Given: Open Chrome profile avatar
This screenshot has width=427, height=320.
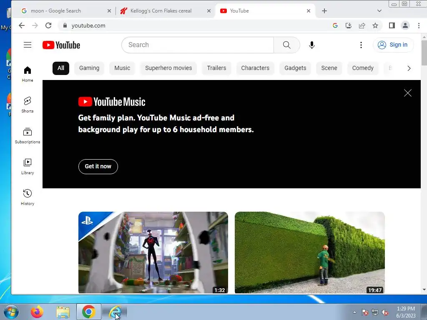Looking at the screenshot, I should [405, 25].
